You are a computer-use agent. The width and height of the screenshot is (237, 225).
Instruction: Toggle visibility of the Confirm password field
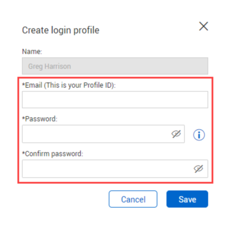(x=198, y=168)
